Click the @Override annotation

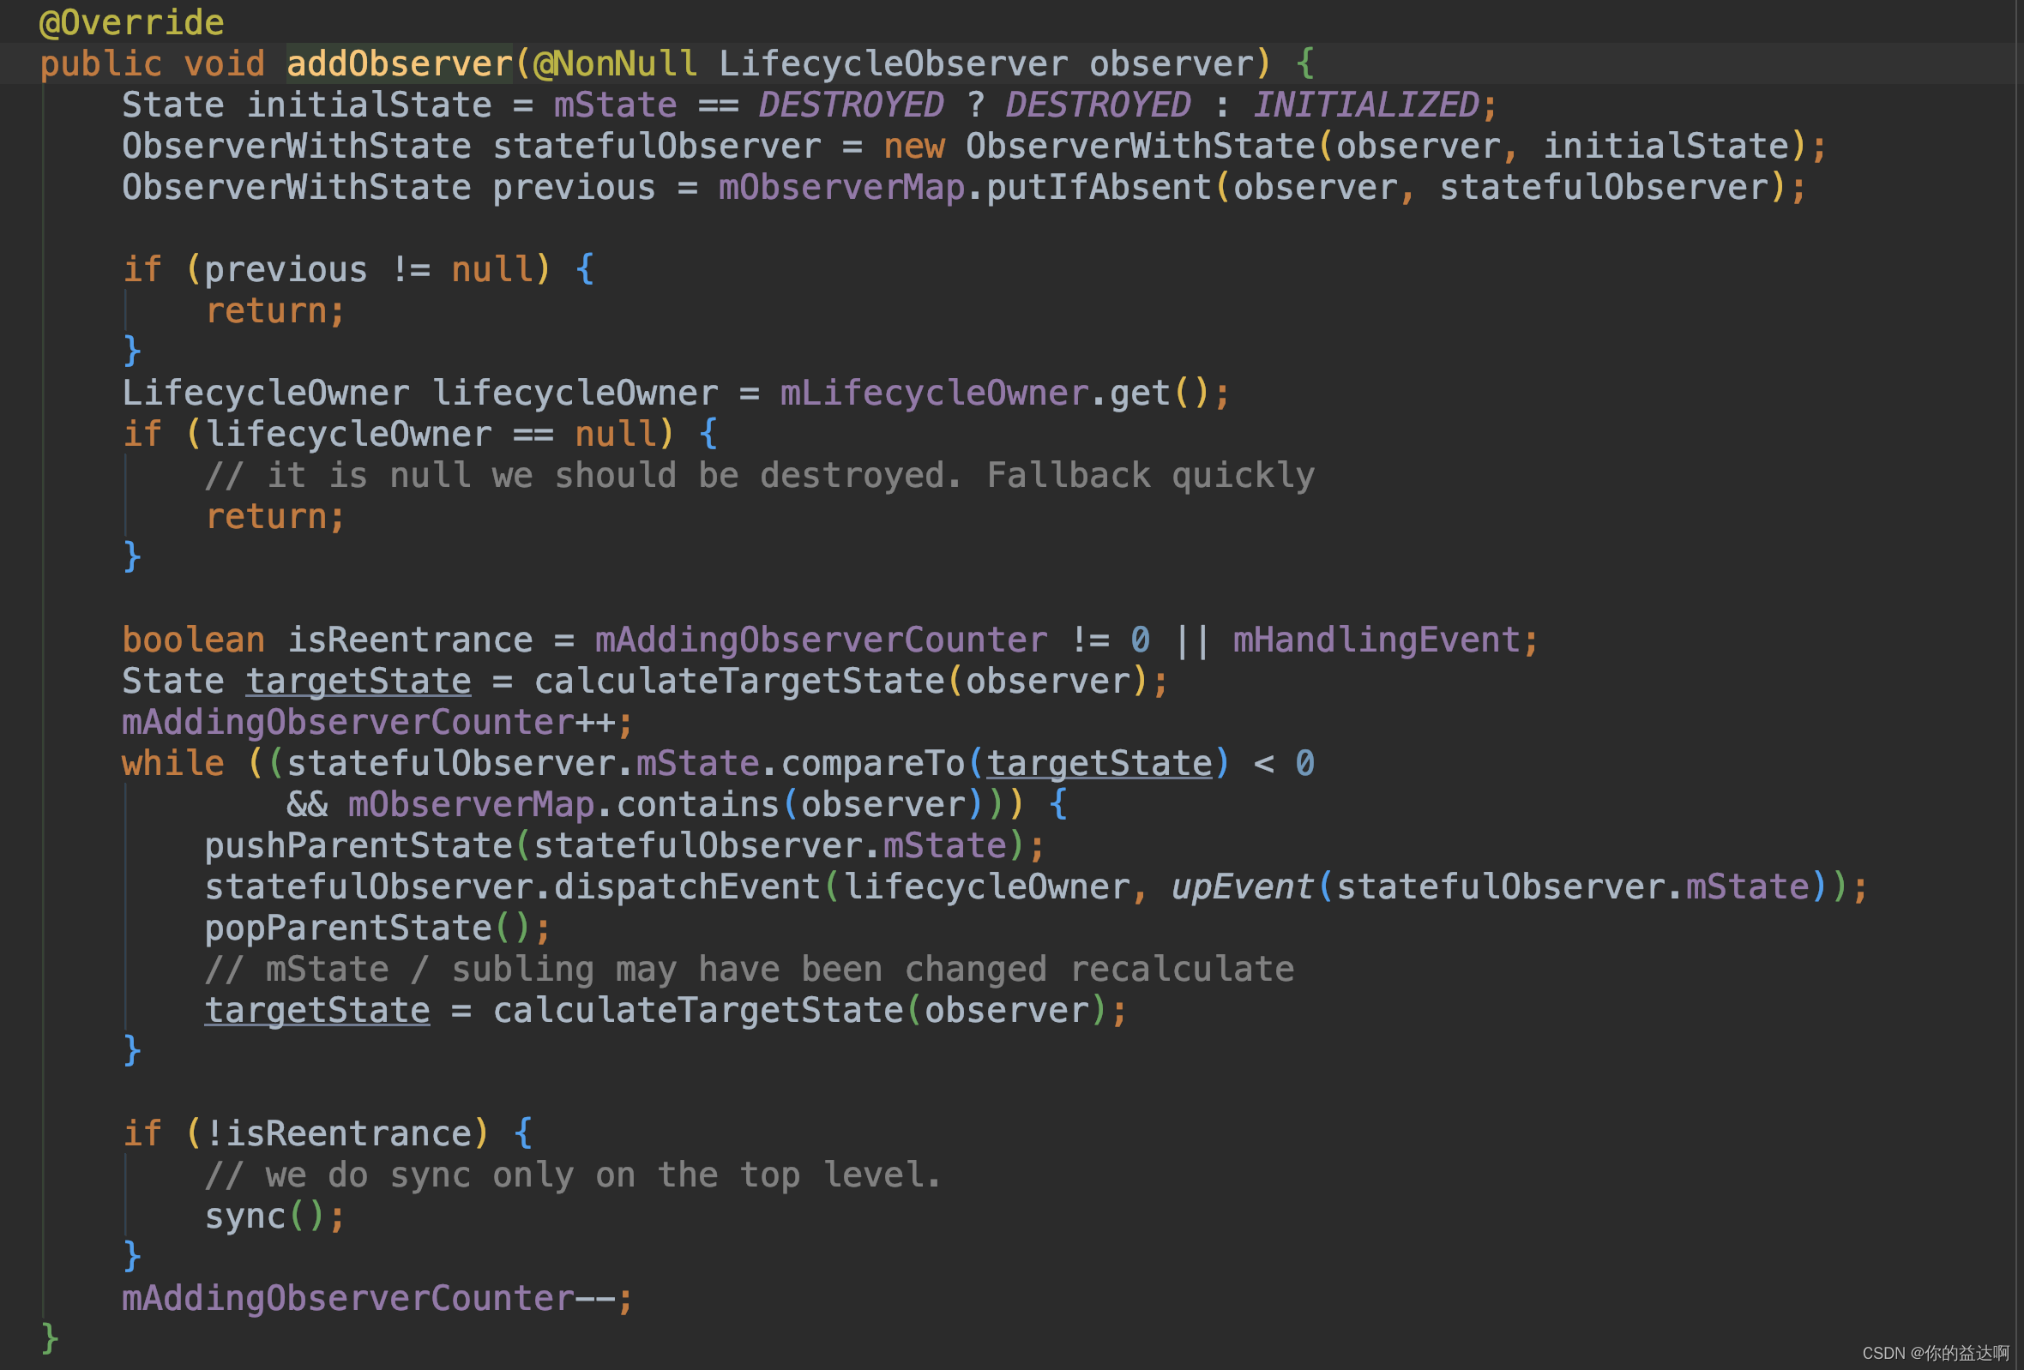pyautogui.click(x=131, y=21)
